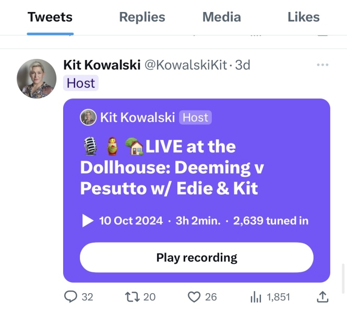
Task: Go to the Likes tab
Action: [303, 17]
